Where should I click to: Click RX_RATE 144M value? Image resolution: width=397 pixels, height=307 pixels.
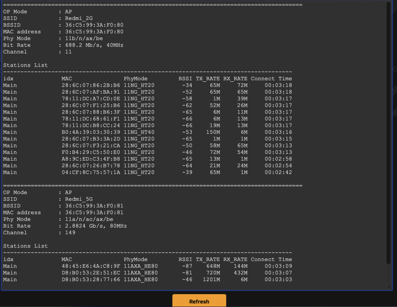(241, 266)
